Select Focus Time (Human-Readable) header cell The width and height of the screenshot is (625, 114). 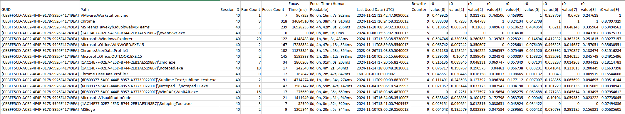(333, 6)
